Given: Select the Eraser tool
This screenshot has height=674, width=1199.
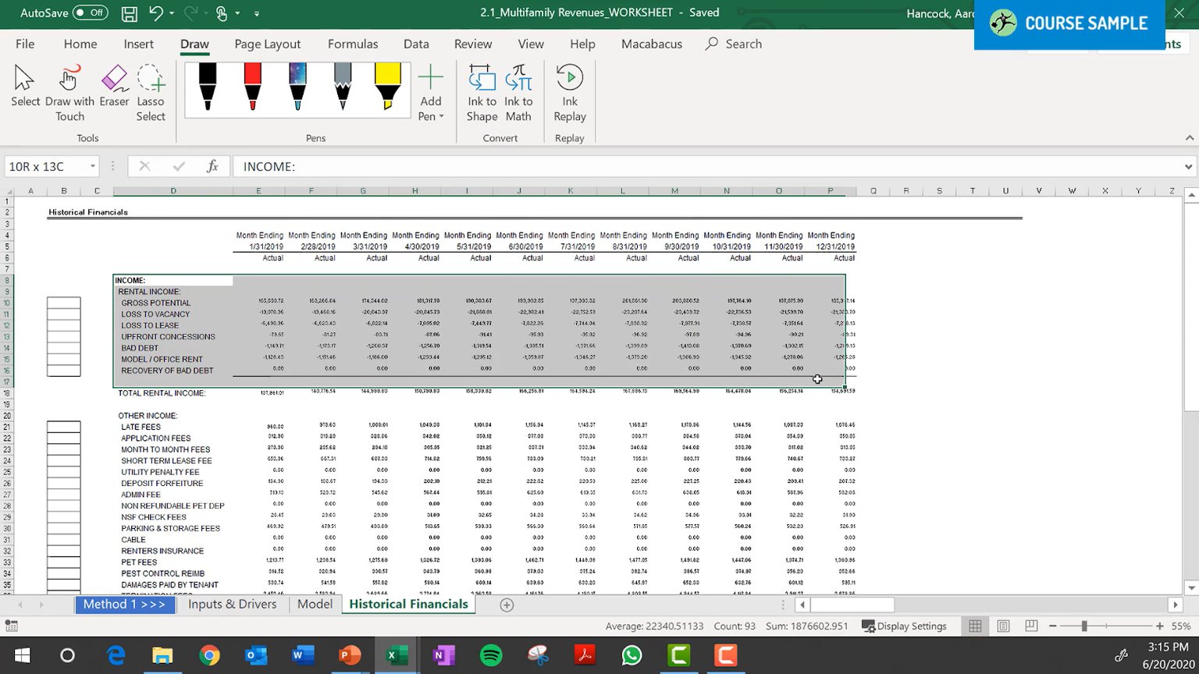Looking at the screenshot, I should 114,87.
